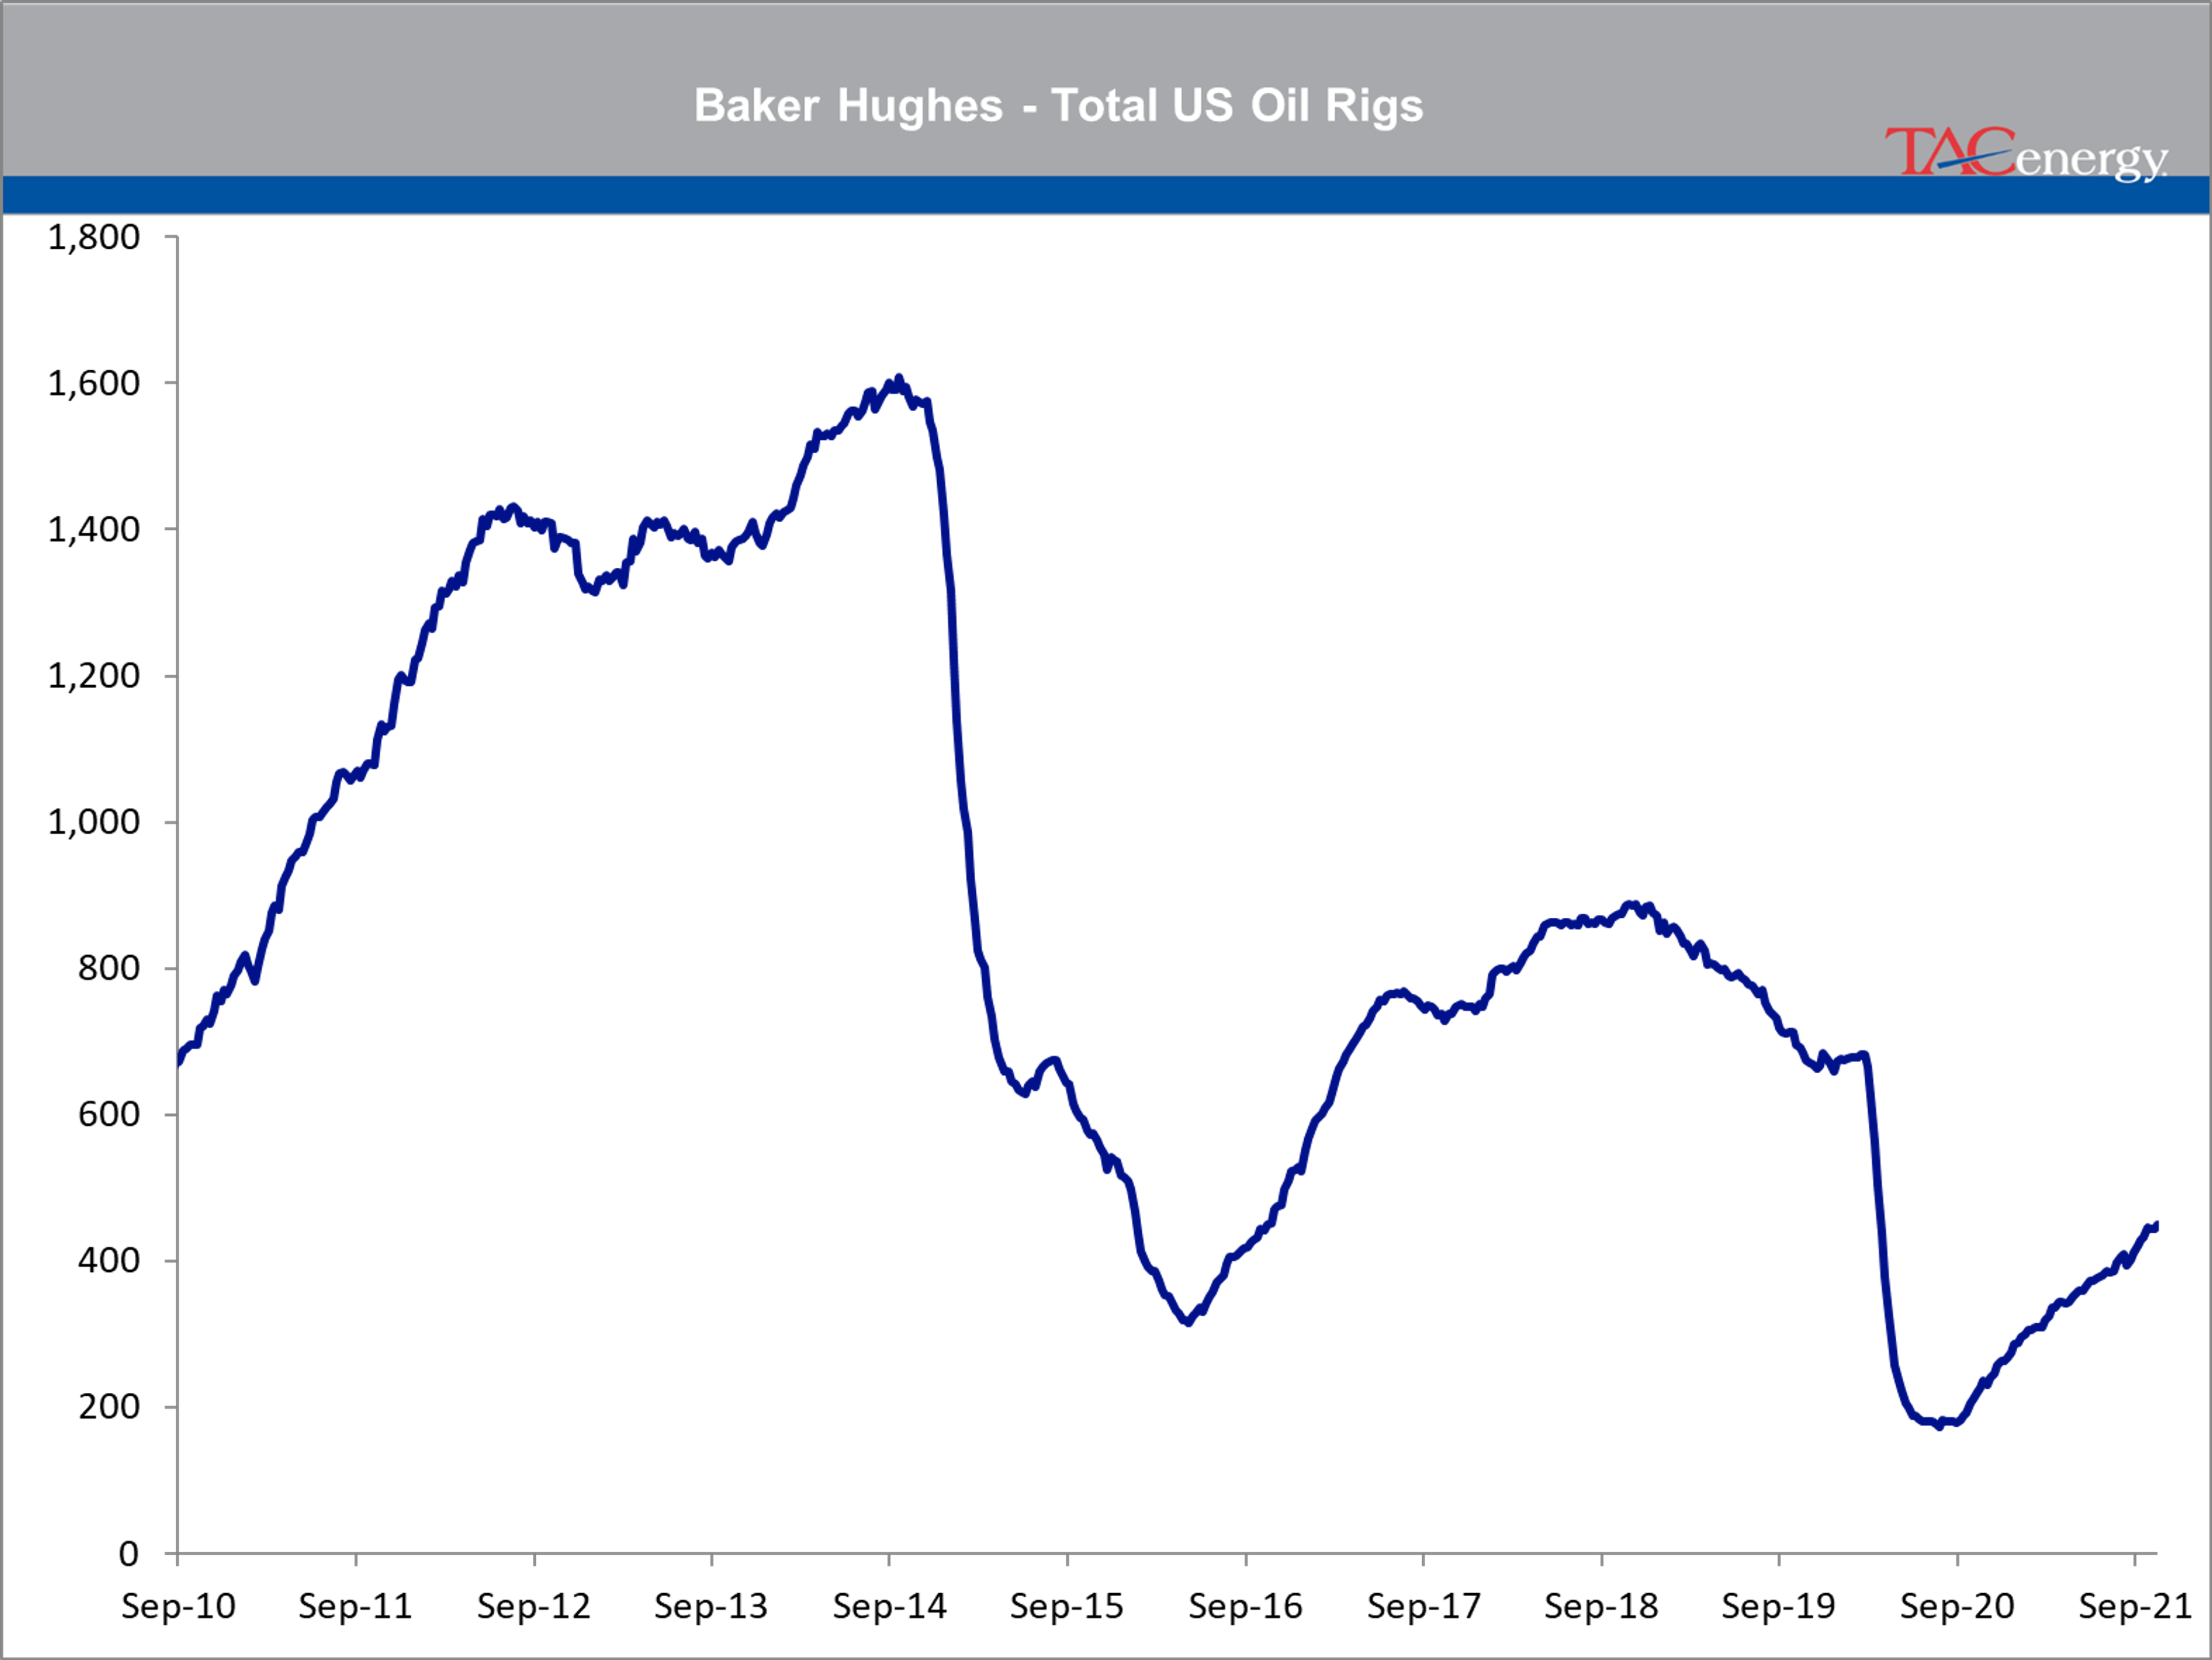Click the line's final data point near Sep-21
2212x1660 pixels.
(2156, 1225)
